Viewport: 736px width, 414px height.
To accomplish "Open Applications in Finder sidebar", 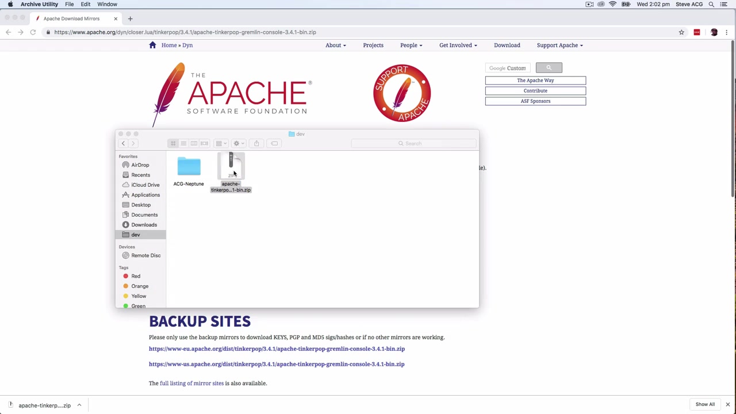I will pos(145,195).
